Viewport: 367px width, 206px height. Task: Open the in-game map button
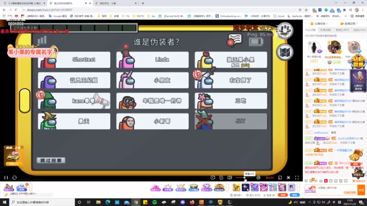click(284, 52)
